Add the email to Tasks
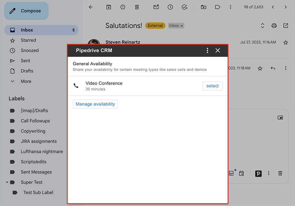 click(x=184, y=7)
